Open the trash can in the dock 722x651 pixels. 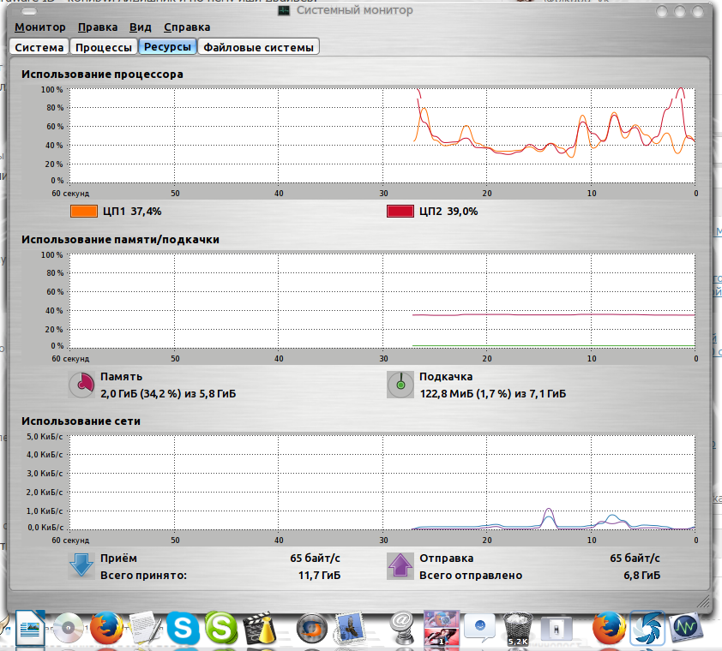(517, 630)
